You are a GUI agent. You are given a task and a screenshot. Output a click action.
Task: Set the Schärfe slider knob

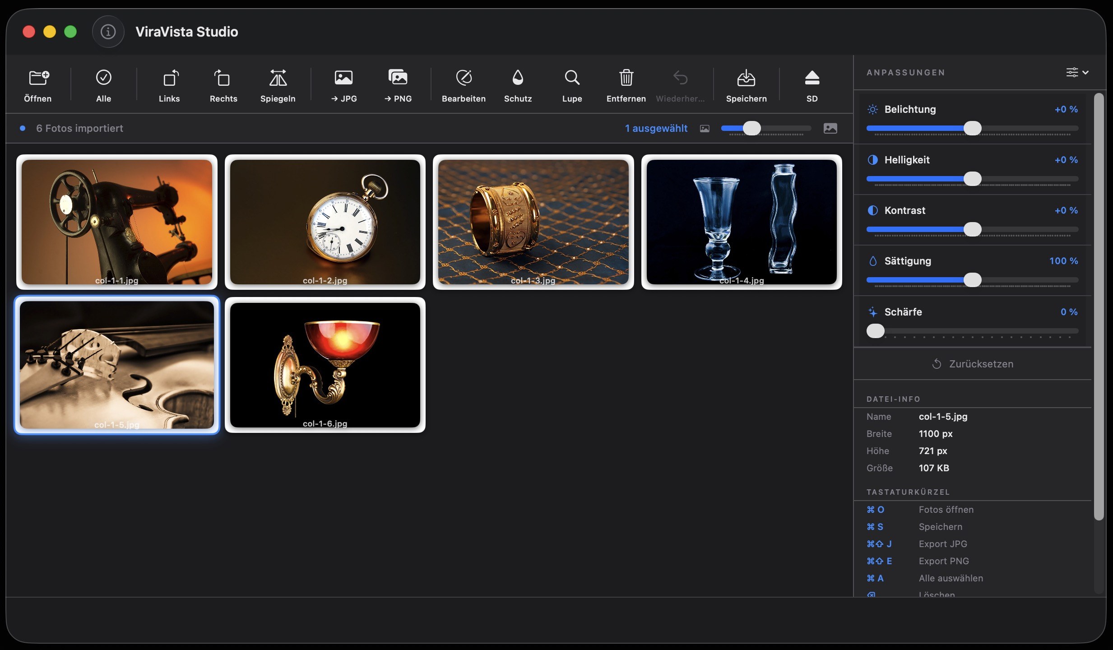[876, 331]
